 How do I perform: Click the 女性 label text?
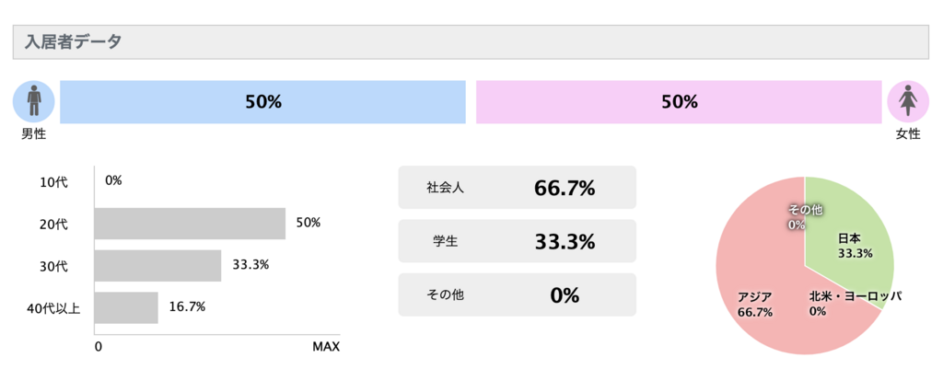click(x=908, y=134)
